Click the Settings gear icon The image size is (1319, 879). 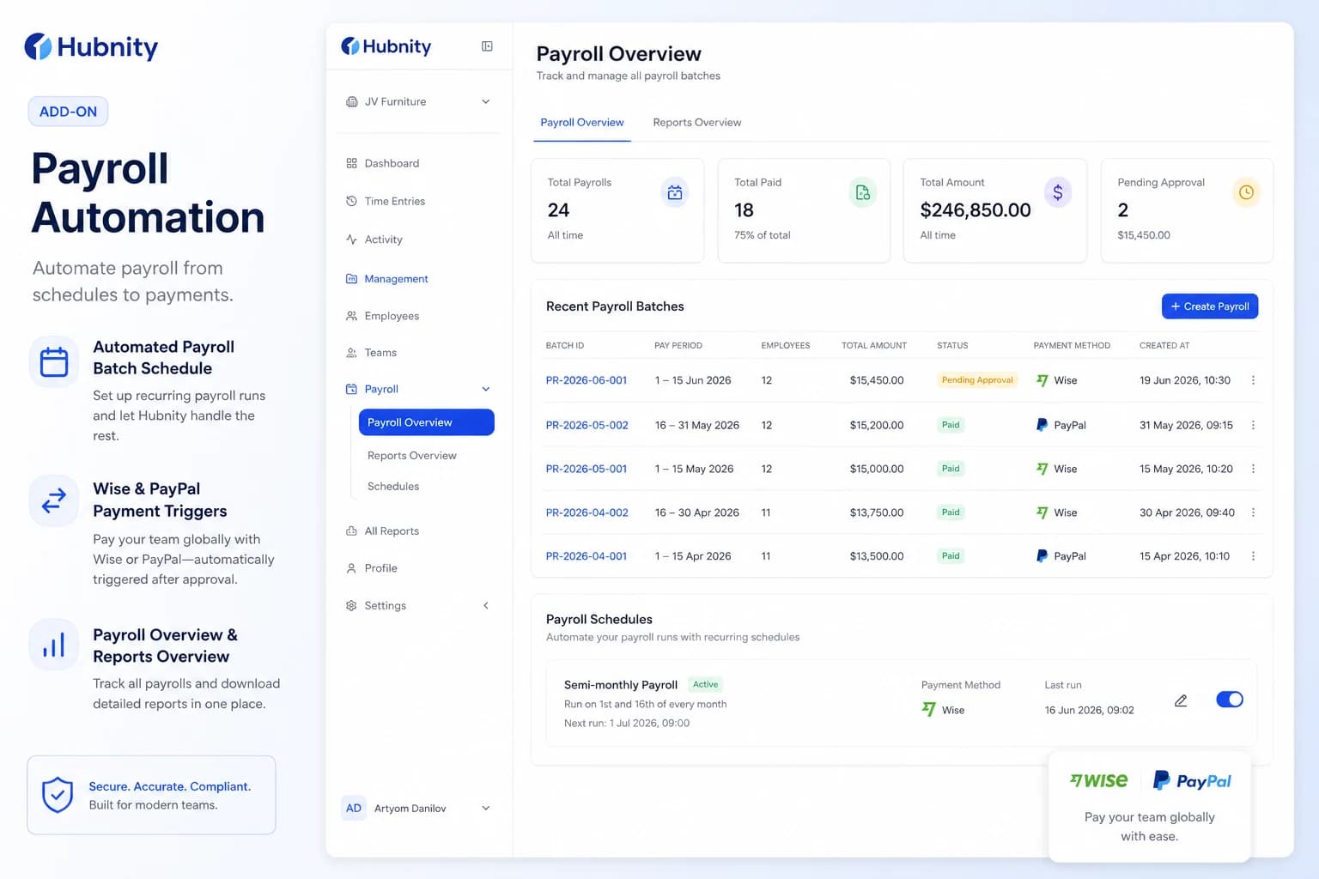point(351,605)
